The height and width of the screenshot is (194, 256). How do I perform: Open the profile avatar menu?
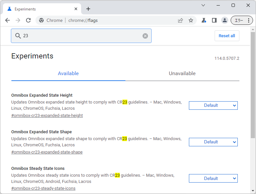[225, 20]
